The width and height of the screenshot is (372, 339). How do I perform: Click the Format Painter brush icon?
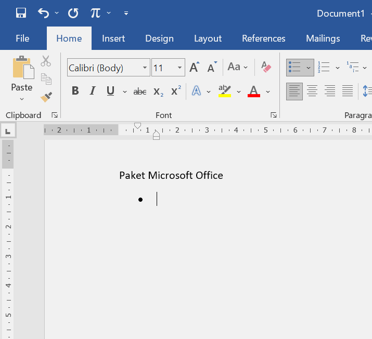point(46,97)
